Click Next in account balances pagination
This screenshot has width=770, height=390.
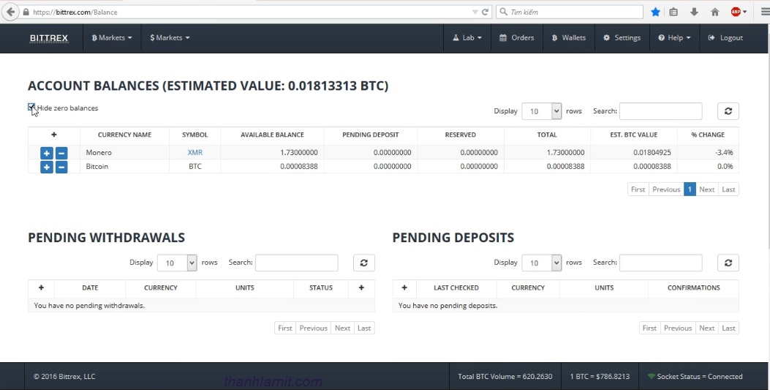(x=706, y=190)
